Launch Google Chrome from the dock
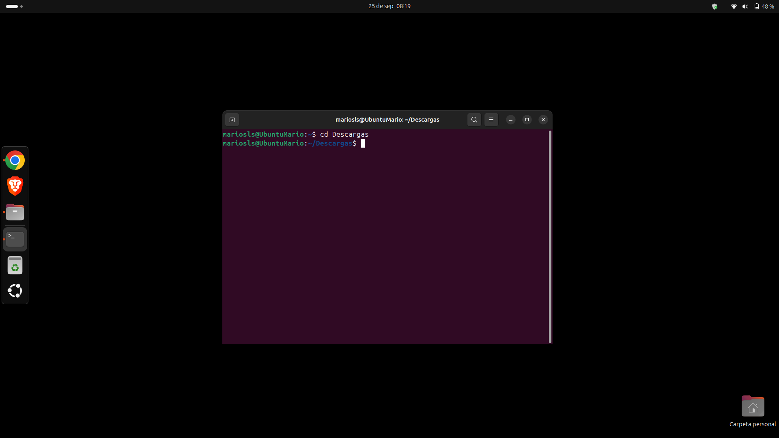Screen dimensions: 779x438 pyautogui.click(x=15, y=161)
